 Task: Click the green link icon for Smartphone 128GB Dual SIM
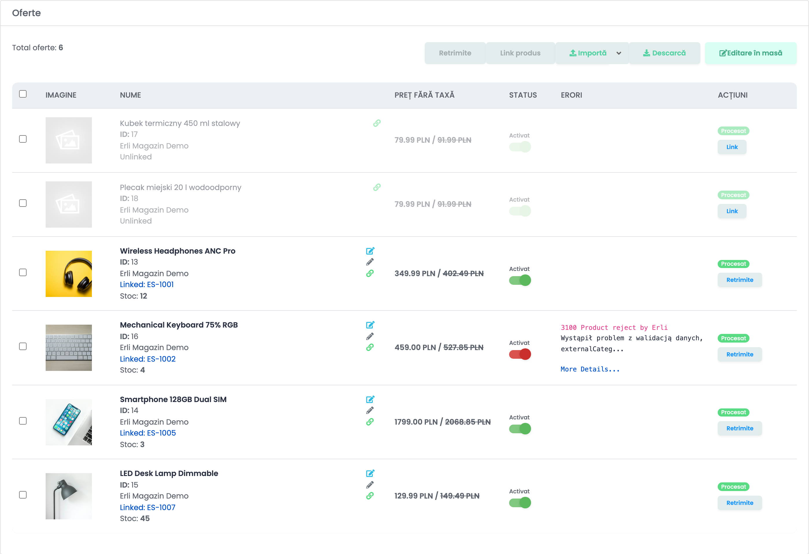(370, 422)
